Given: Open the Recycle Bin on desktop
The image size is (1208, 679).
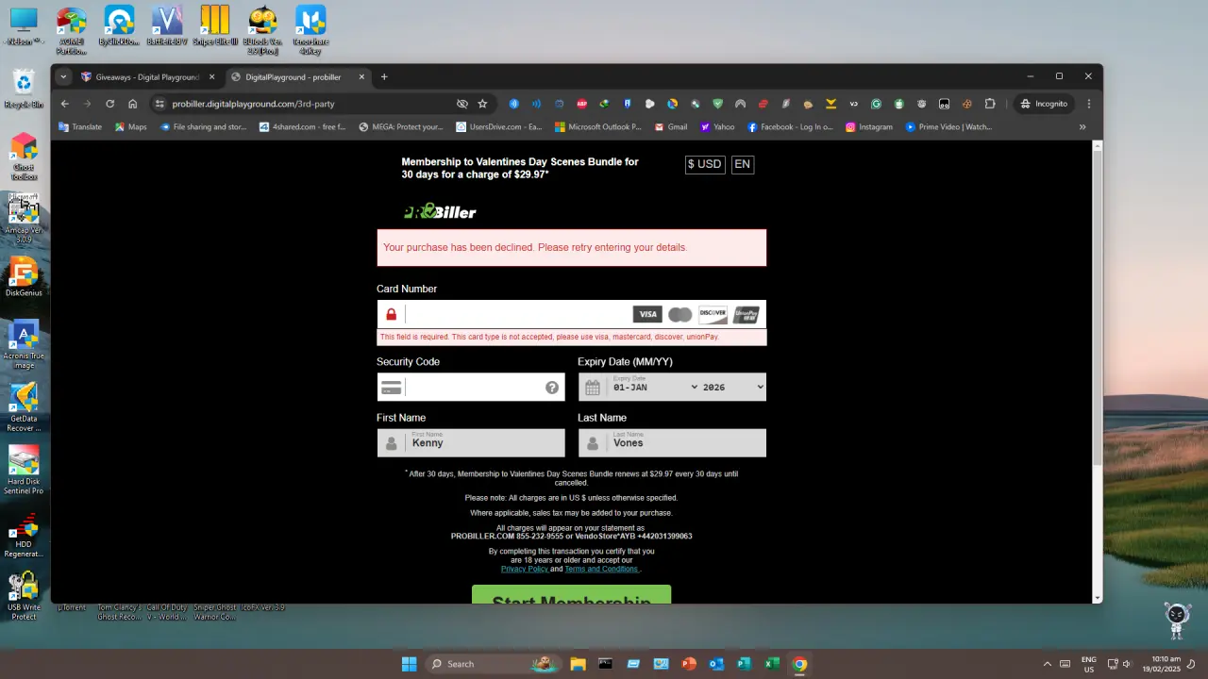Looking at the screenshot, I should pyautogui.click(x=24, y=90).
